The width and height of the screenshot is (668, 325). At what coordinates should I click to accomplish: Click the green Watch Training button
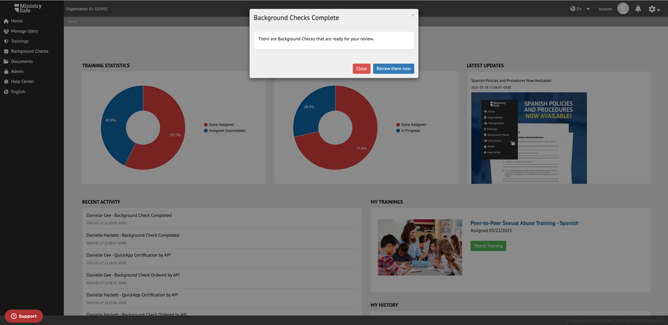(x=488, y=246)
